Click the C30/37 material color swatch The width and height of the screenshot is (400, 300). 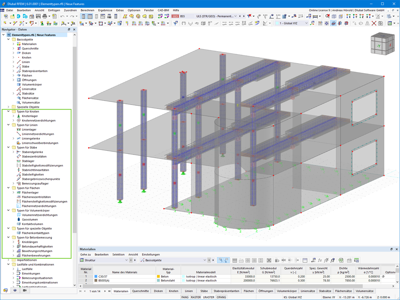pos(96,277)
